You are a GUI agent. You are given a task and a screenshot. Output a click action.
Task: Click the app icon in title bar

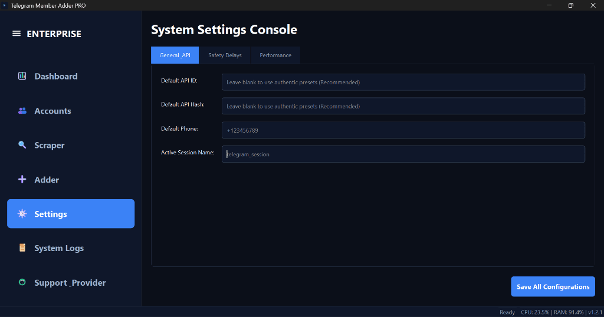pos(5,5)
